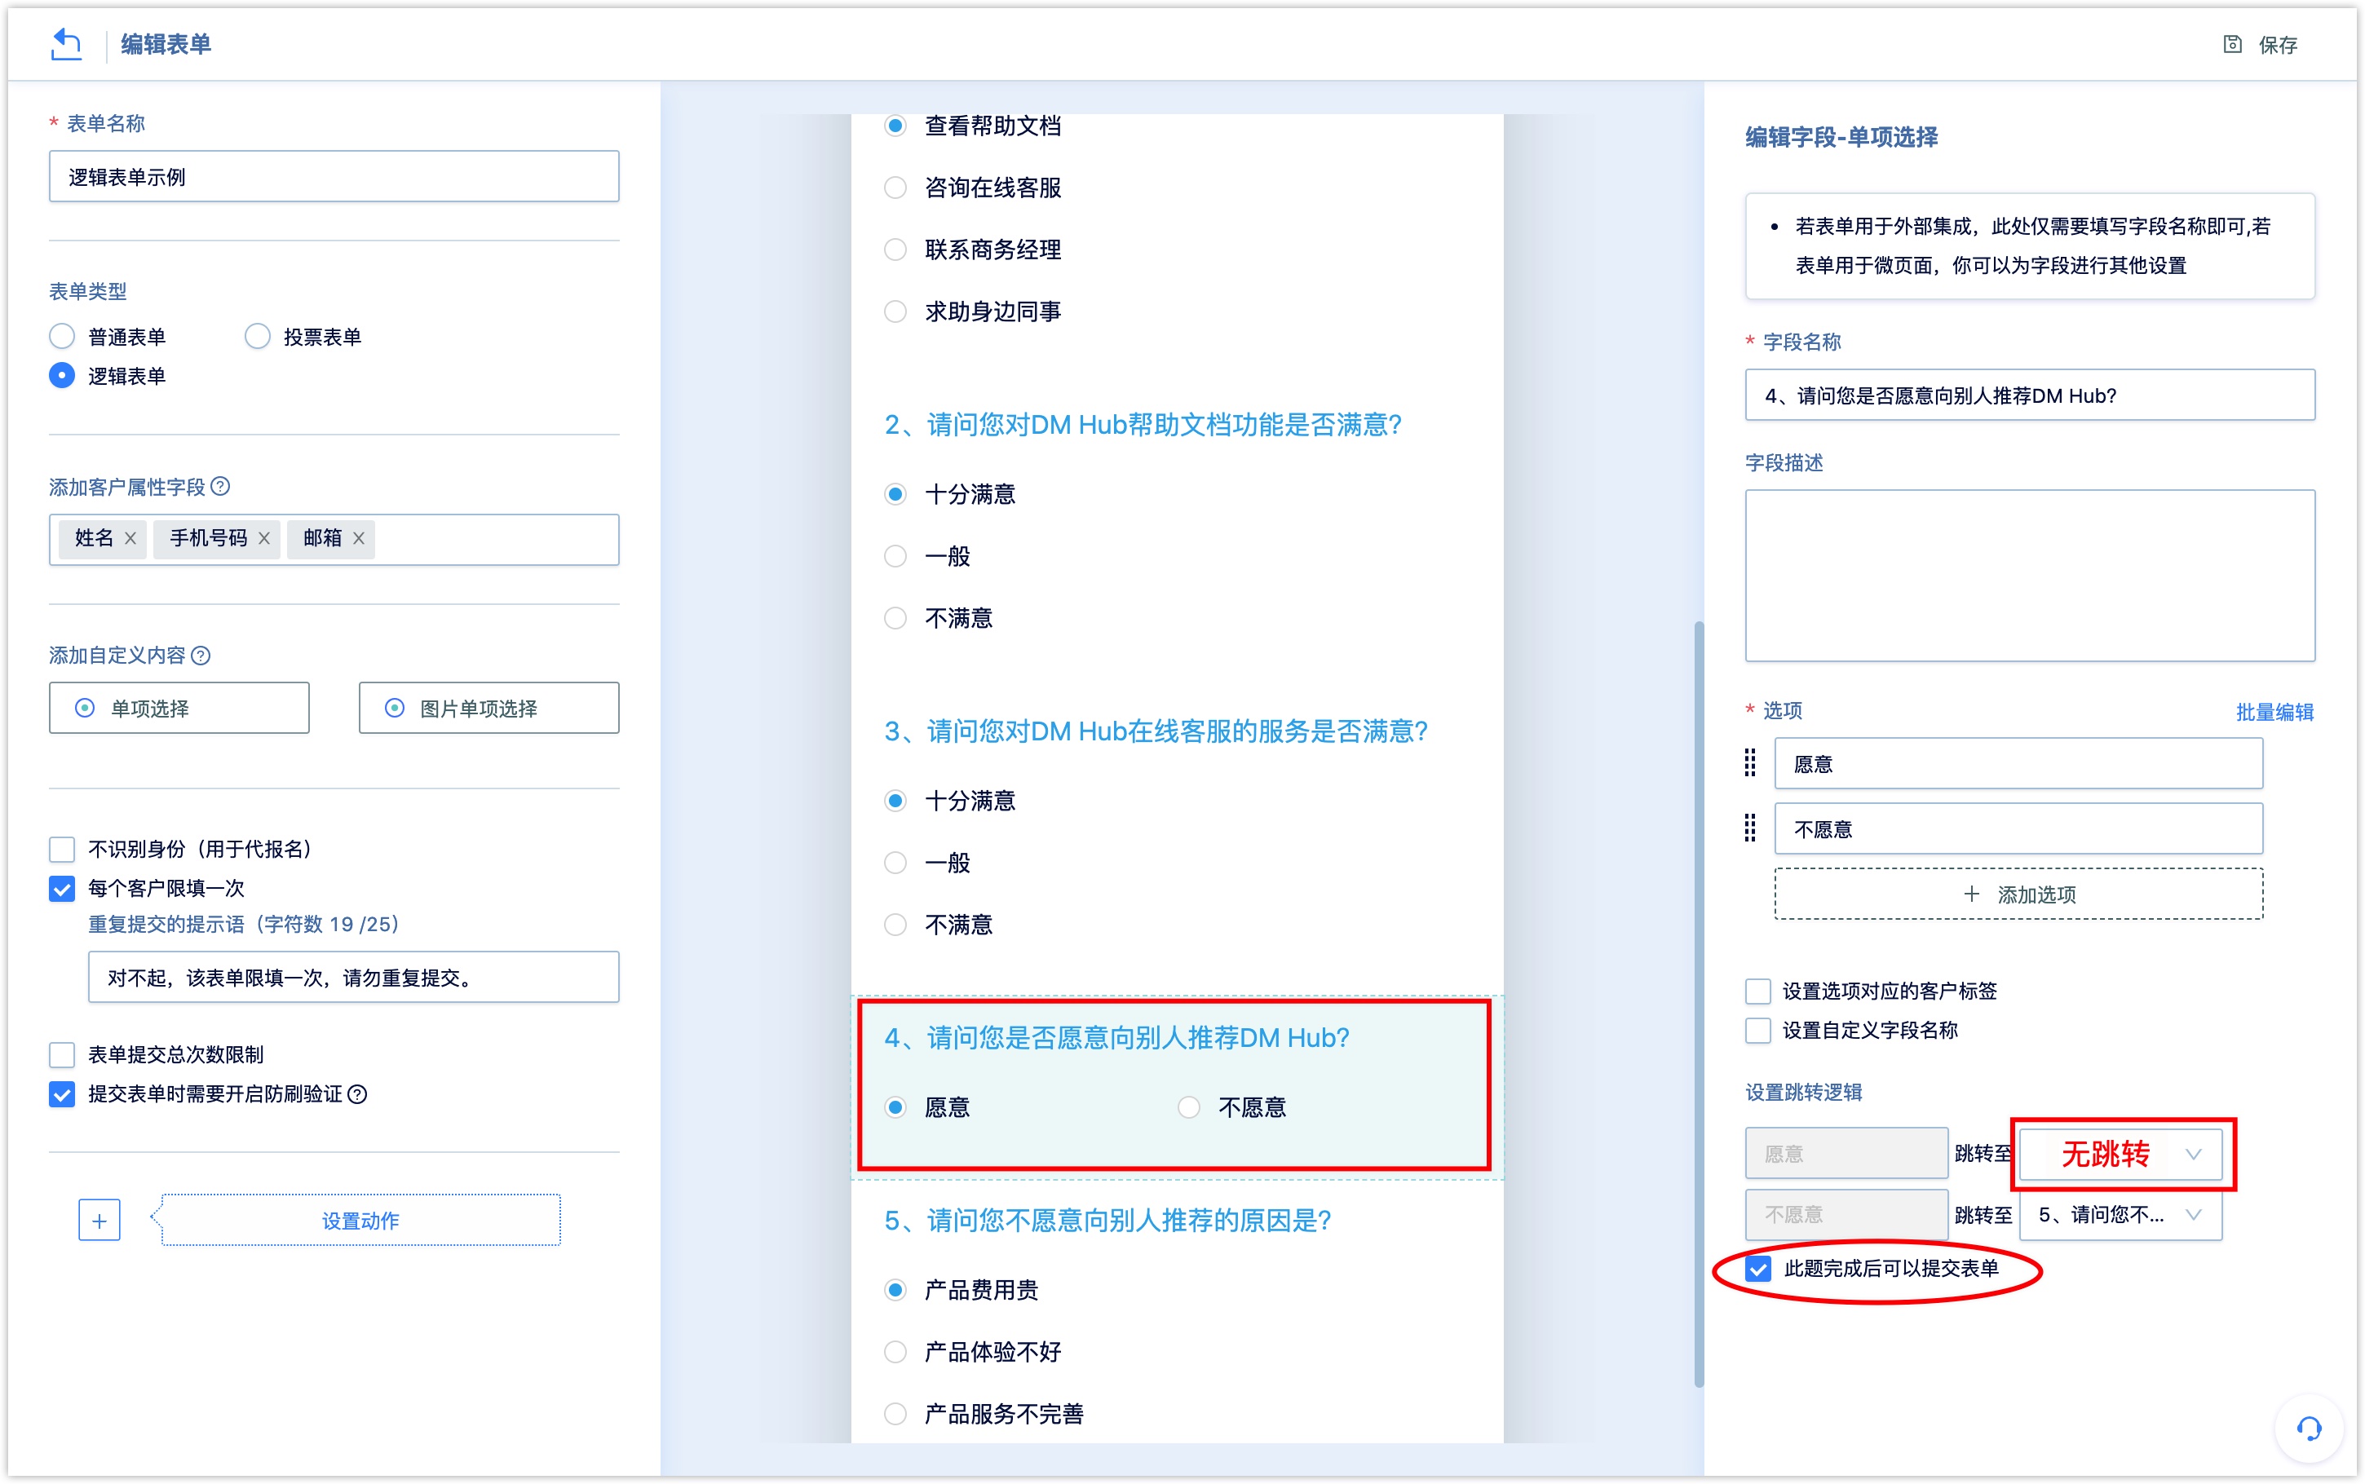Screen dimensions: 2365x1484
Task: Check 不识别身份（用于代报名）
Action: point(62,849)
